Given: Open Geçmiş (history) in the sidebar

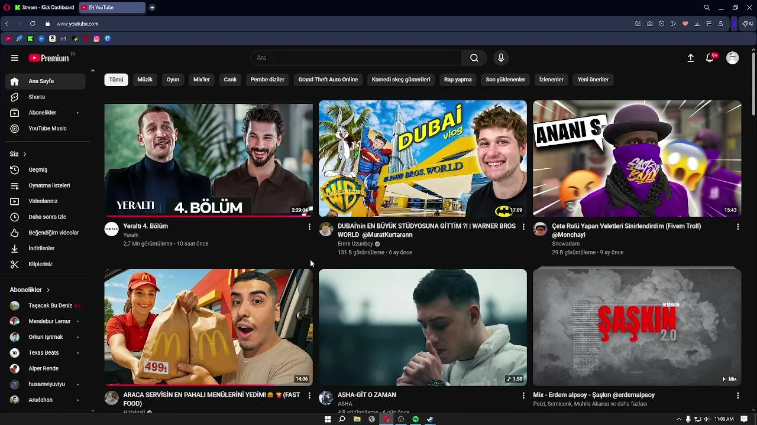Looking at the screenshot, I should pos(45,170).
